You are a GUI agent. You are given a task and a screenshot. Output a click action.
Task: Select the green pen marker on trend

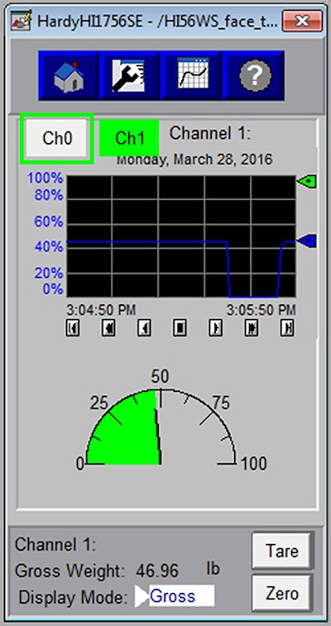click(x=306, y=181)
